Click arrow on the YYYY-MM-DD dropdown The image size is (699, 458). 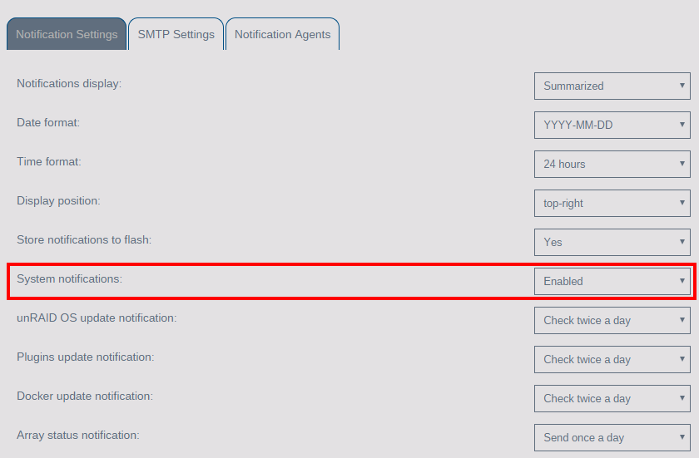(682, 125)
